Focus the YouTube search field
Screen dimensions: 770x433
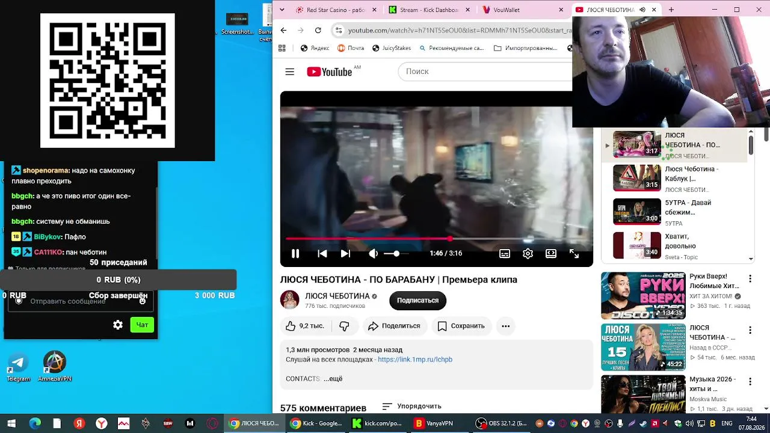point(485,72)
